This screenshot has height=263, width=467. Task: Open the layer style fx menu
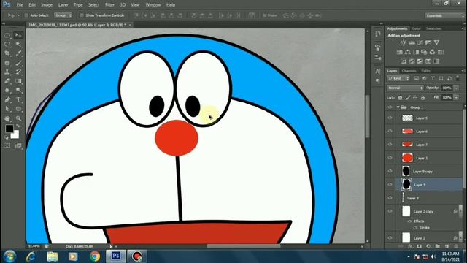(x=410, y=246)
